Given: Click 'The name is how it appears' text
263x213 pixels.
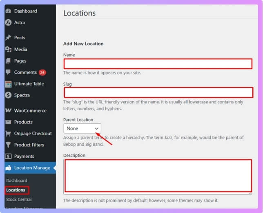Looking at the screenshot, I should point(102,73).
